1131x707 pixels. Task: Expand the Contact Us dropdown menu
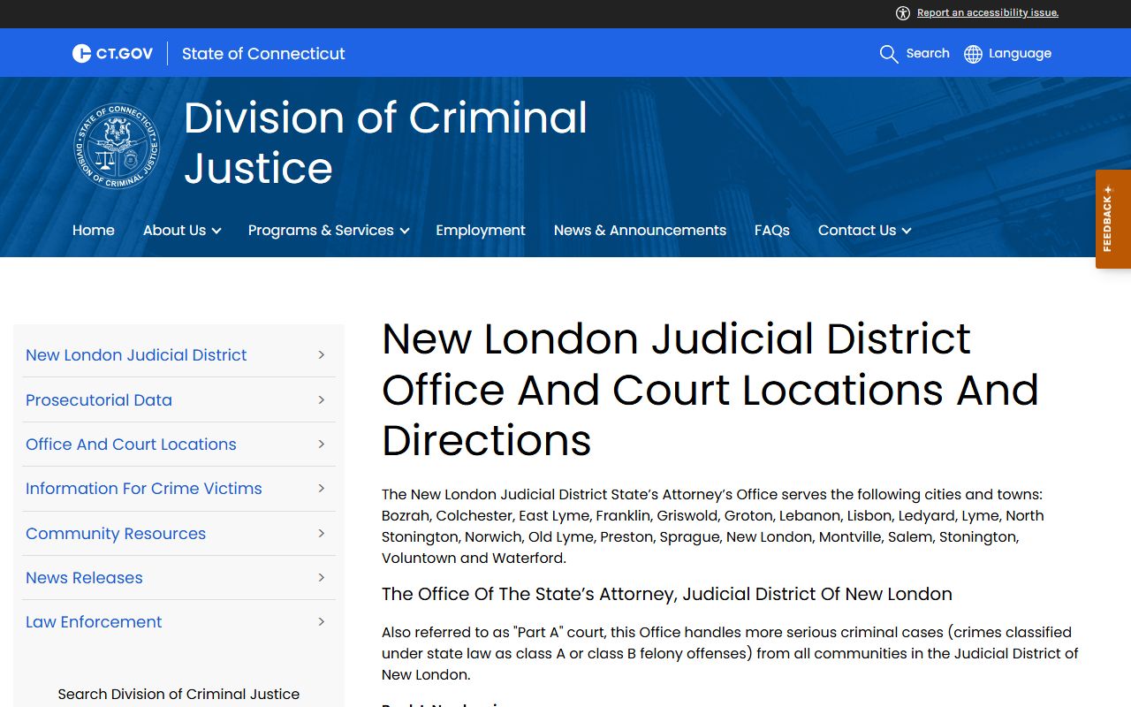tap(864, 231)
